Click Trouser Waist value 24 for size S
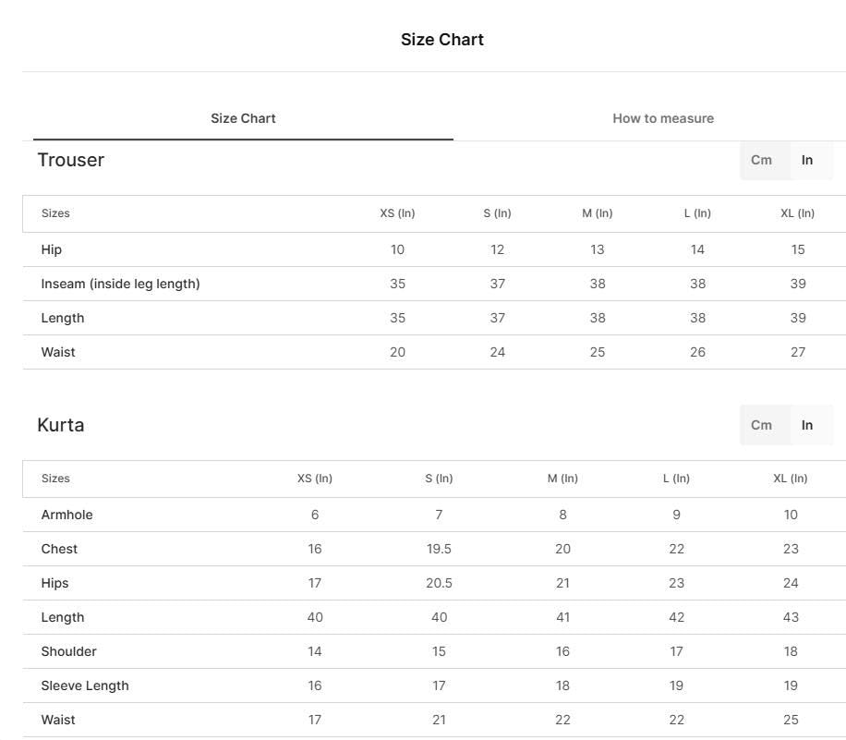Viewport: 846px width, 740px height. pyautogui.click(x=498, y=353)
